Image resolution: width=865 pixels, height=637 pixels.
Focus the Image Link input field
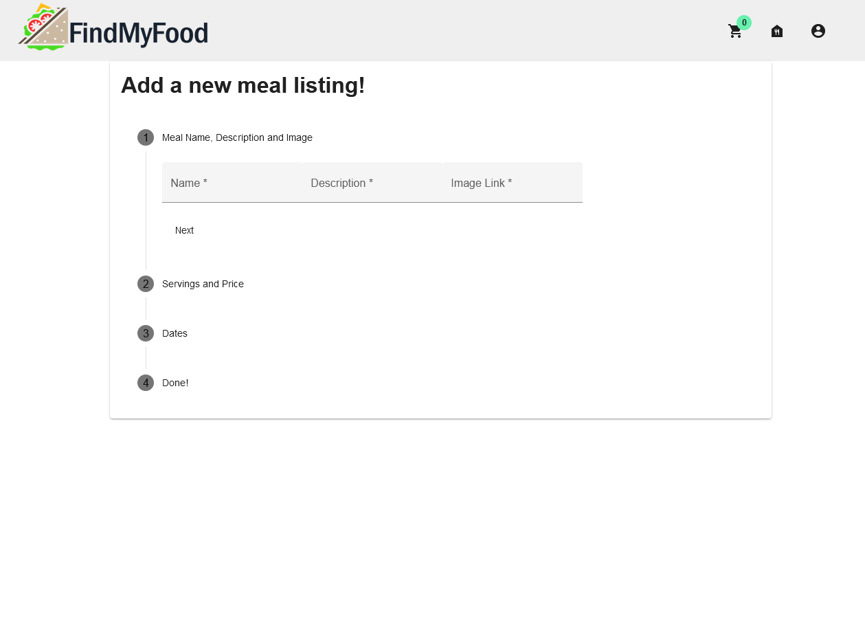coord(512,183)
